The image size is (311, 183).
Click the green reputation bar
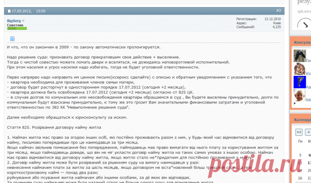tap(17, 28)
